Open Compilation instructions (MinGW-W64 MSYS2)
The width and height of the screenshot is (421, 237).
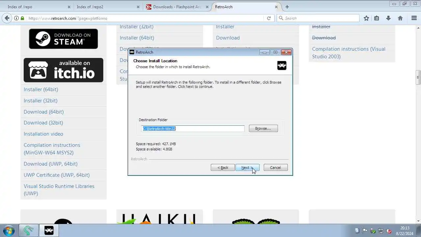pos(52,149)
